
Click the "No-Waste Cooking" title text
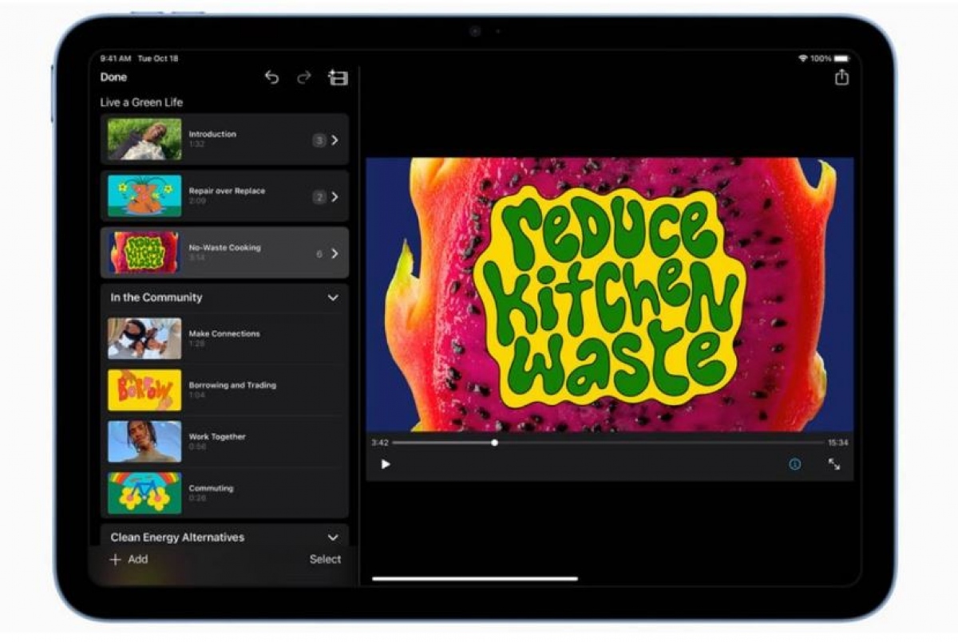point(224,248)
